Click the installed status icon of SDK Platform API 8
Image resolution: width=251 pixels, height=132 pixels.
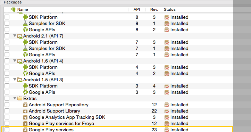coord(167,17)
